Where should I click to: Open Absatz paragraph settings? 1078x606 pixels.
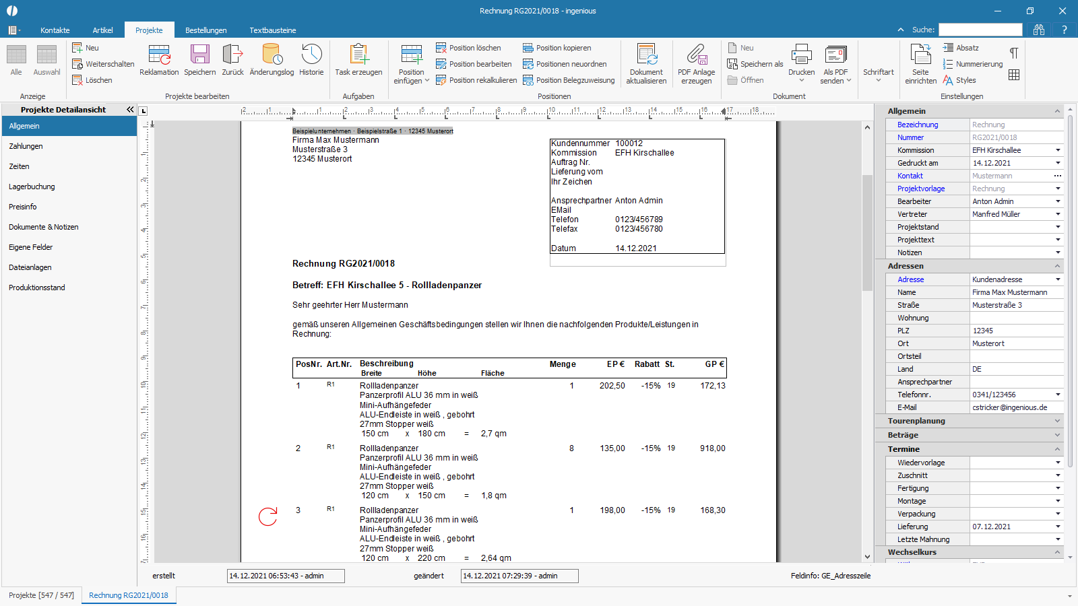(961, 48)
